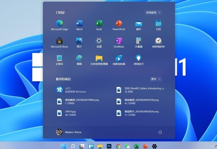This screenshot has height=149, width=217.
Task: Open WeChat from the taskbar
Action: tap(127, 146)
